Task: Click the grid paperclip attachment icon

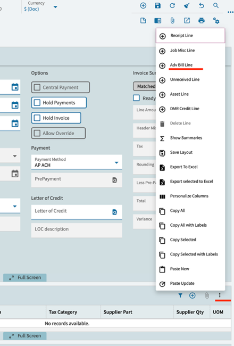Action: tap(207, 295)
